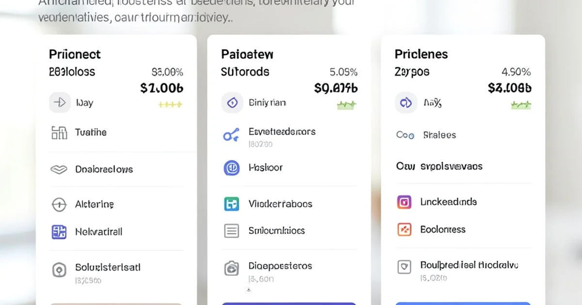Click the purple Nelwatirall square icon
This screenshot has height=305, width=582.
[x=59, y=232]
